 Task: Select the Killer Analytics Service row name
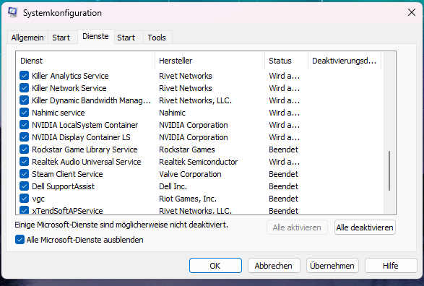[70, 76]
